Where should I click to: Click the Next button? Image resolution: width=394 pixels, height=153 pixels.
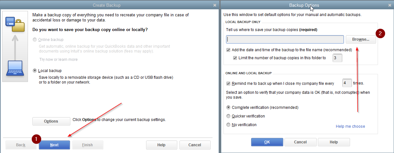coord(54,145)
